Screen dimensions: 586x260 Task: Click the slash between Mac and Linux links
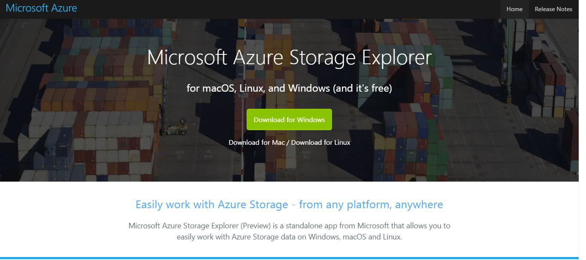click(288, 142)
